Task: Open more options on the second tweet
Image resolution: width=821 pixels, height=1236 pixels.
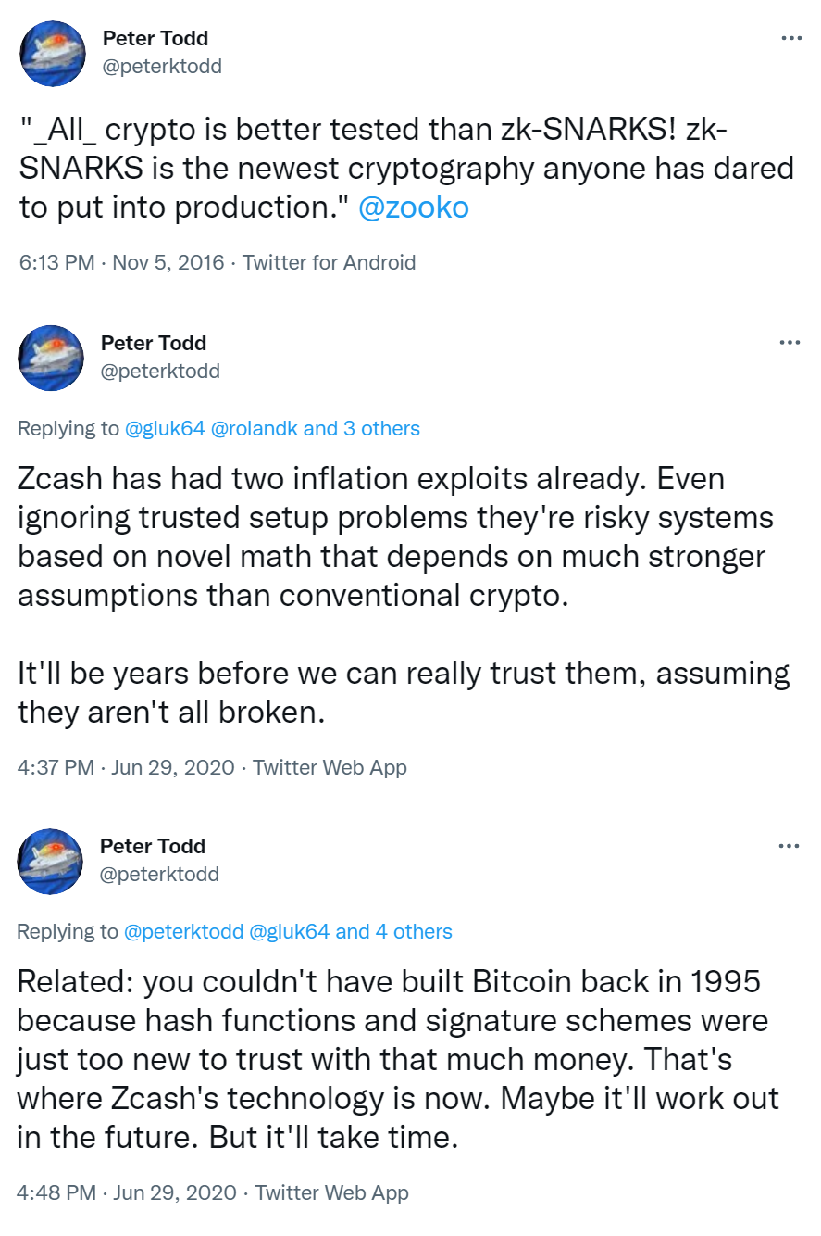Action: (x=790, y=343)
